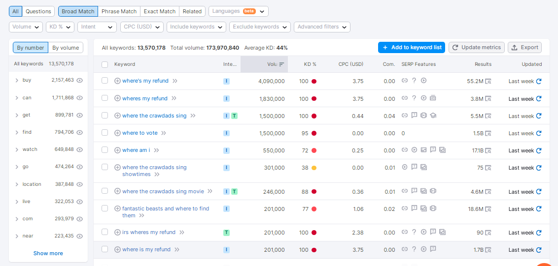Open the Intent filter dropdown
The width and height of the screenshot is (558, 266).
pos(97,27)
